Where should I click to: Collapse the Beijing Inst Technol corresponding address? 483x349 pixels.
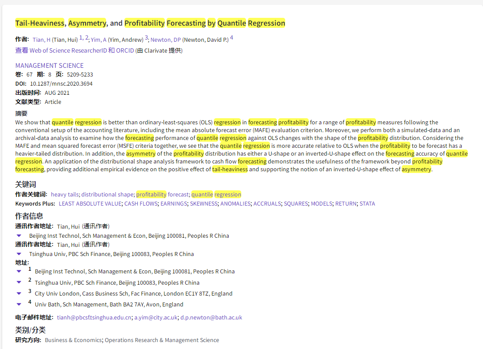click(x=18, y=235)
